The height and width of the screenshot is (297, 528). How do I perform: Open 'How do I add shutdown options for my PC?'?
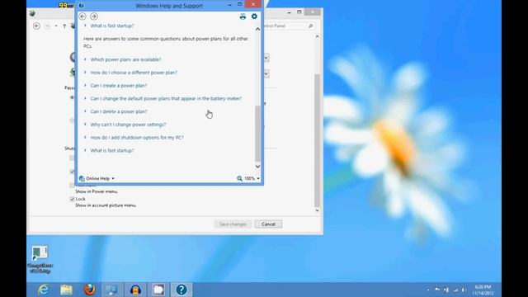[x=137, y=138]
